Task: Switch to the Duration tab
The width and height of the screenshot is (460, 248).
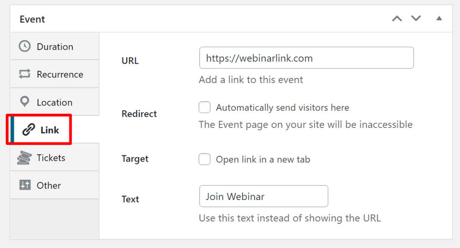Action: (x=55, y=47)
